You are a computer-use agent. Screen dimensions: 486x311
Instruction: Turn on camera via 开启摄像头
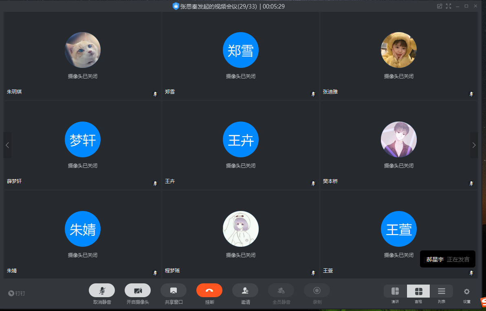click(x=138, y=290)
